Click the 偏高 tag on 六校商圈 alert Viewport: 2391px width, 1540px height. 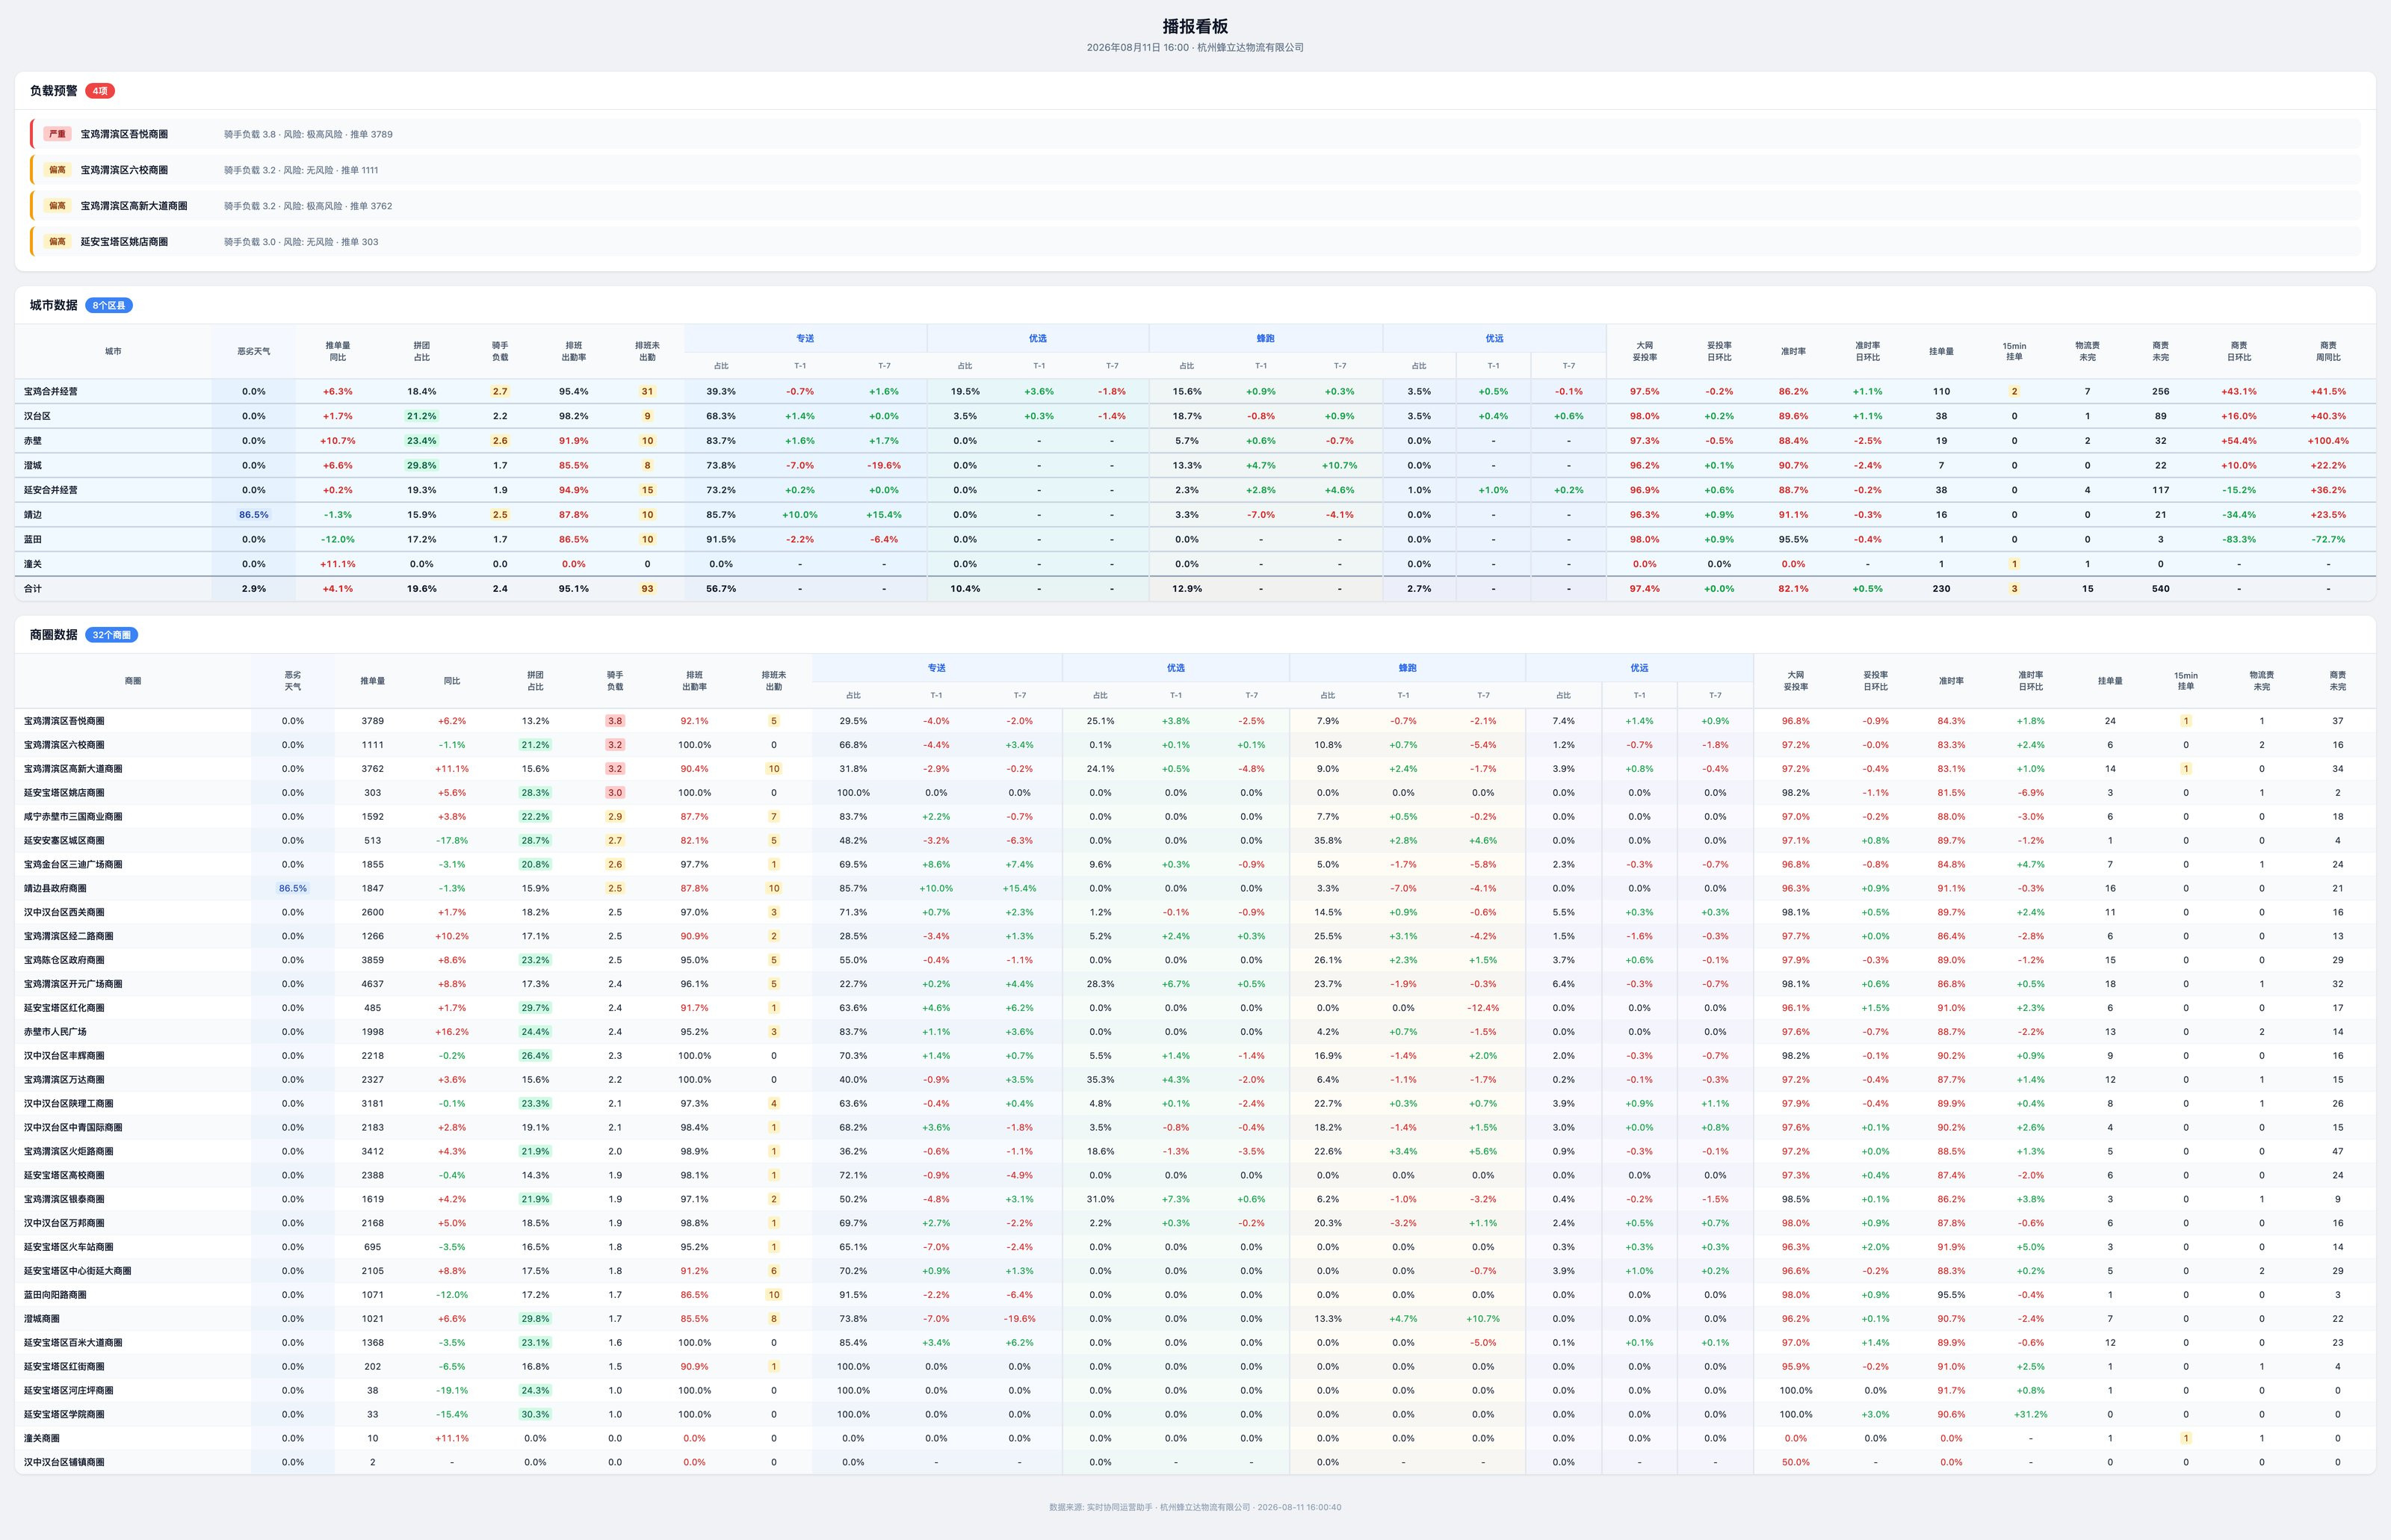[57, 170]
